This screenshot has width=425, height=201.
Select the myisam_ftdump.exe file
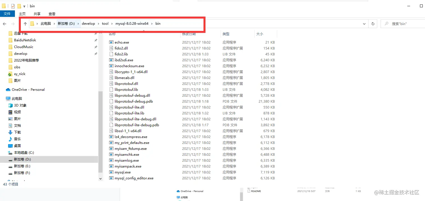click(x=130, y=148)
